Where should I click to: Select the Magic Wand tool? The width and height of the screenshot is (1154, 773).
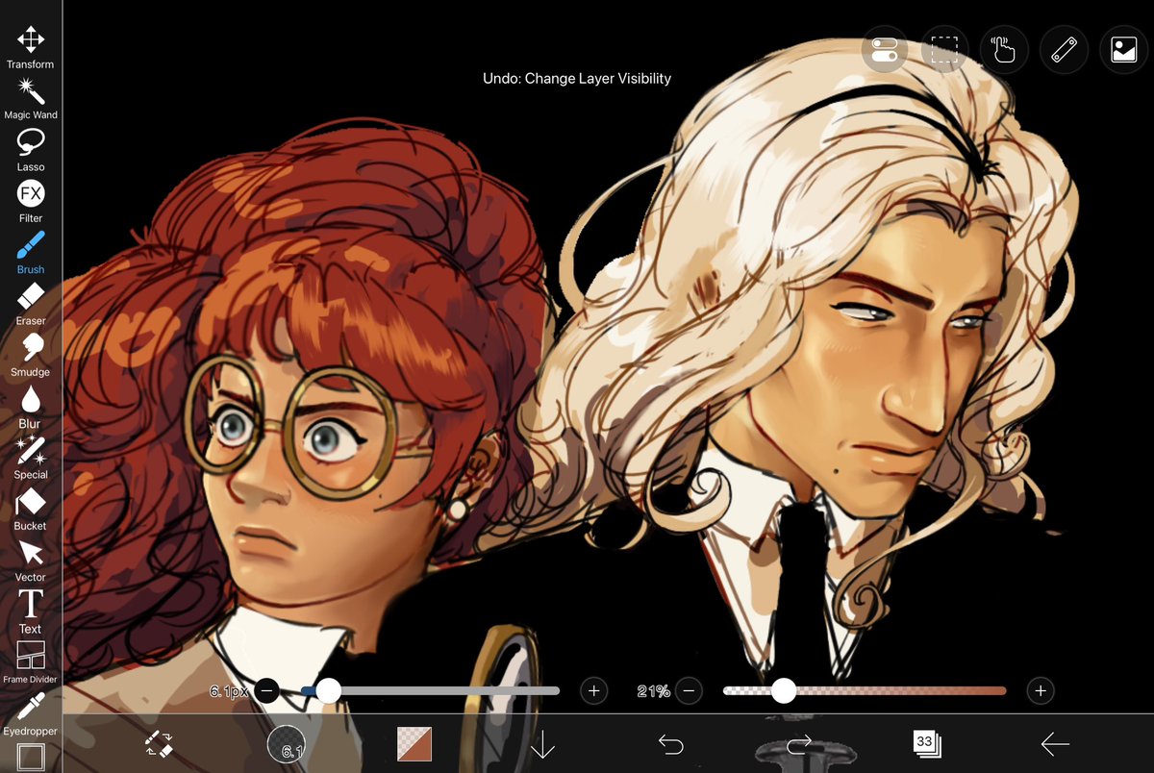(x=31, y=99)
